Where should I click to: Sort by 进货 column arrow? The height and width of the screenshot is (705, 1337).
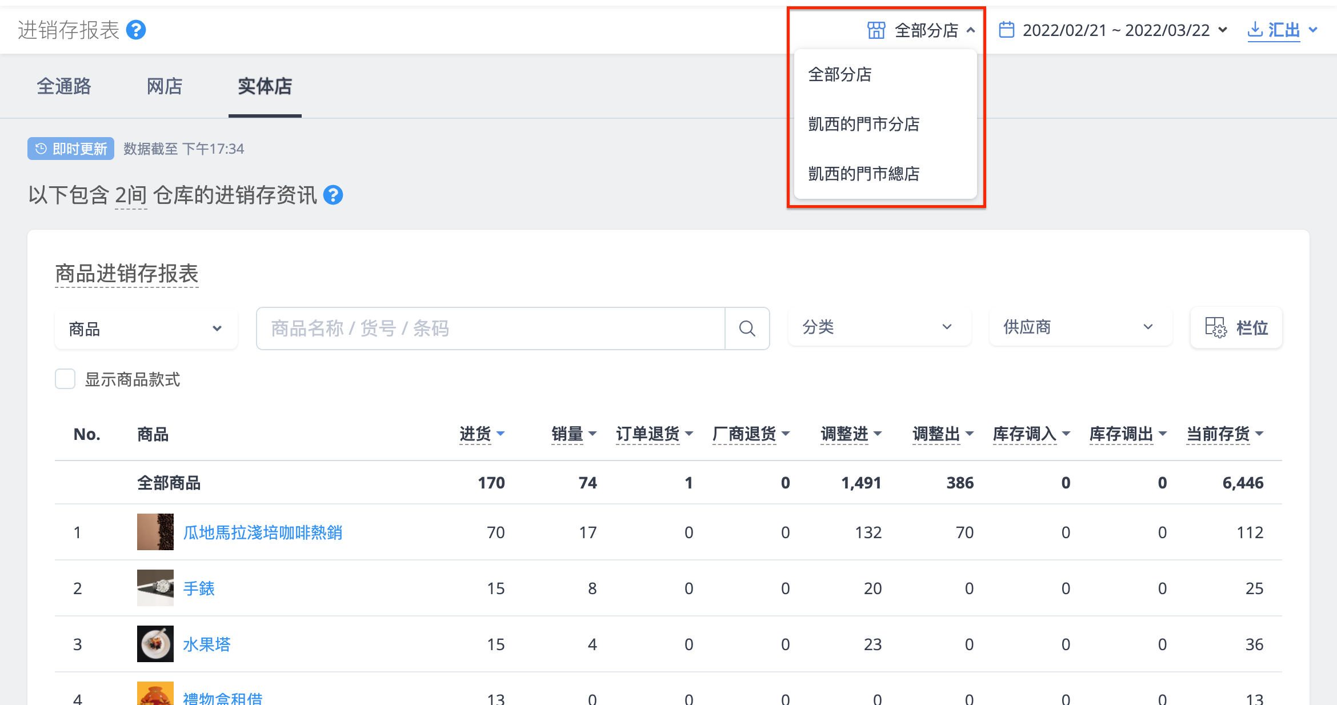click(x=501, y=434)
